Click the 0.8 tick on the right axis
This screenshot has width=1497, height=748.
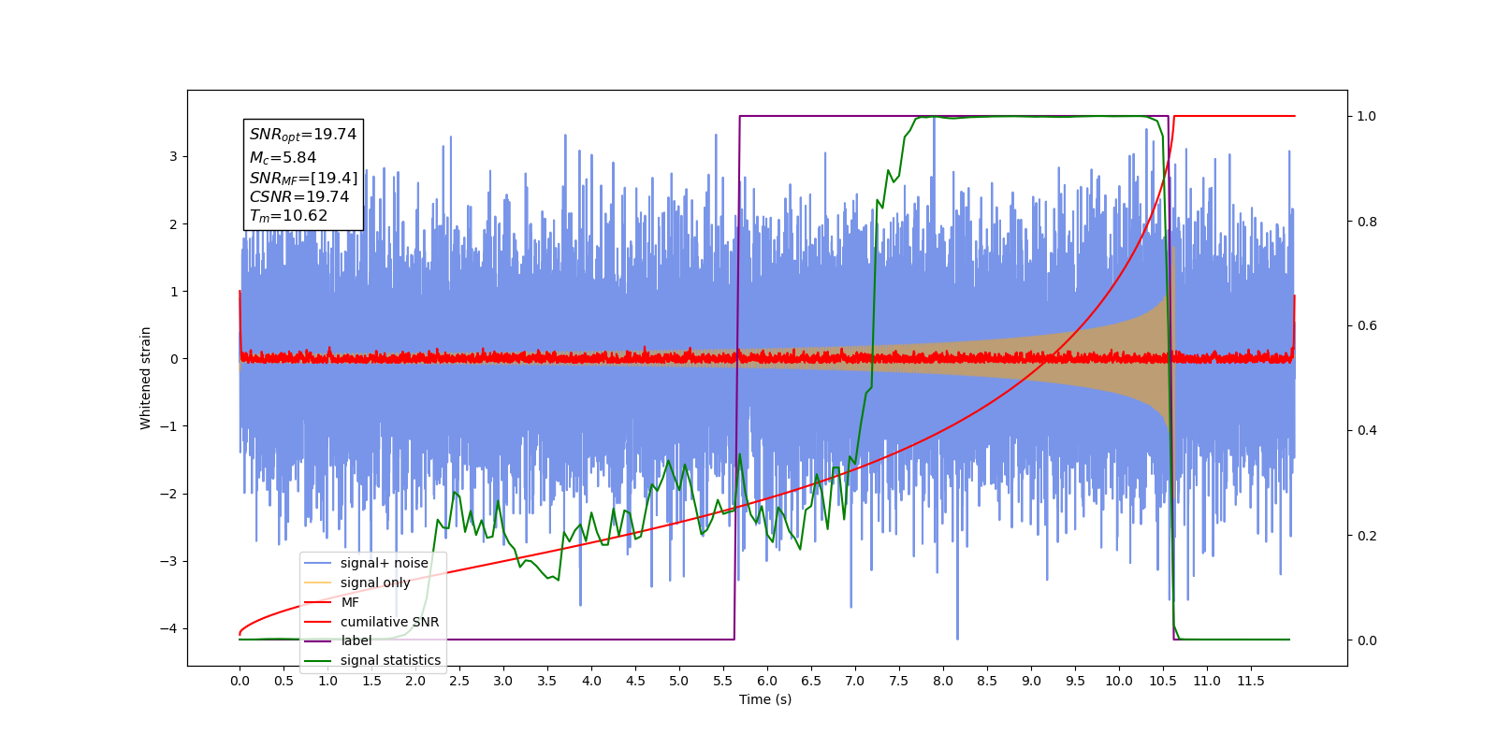[1367, 222]
